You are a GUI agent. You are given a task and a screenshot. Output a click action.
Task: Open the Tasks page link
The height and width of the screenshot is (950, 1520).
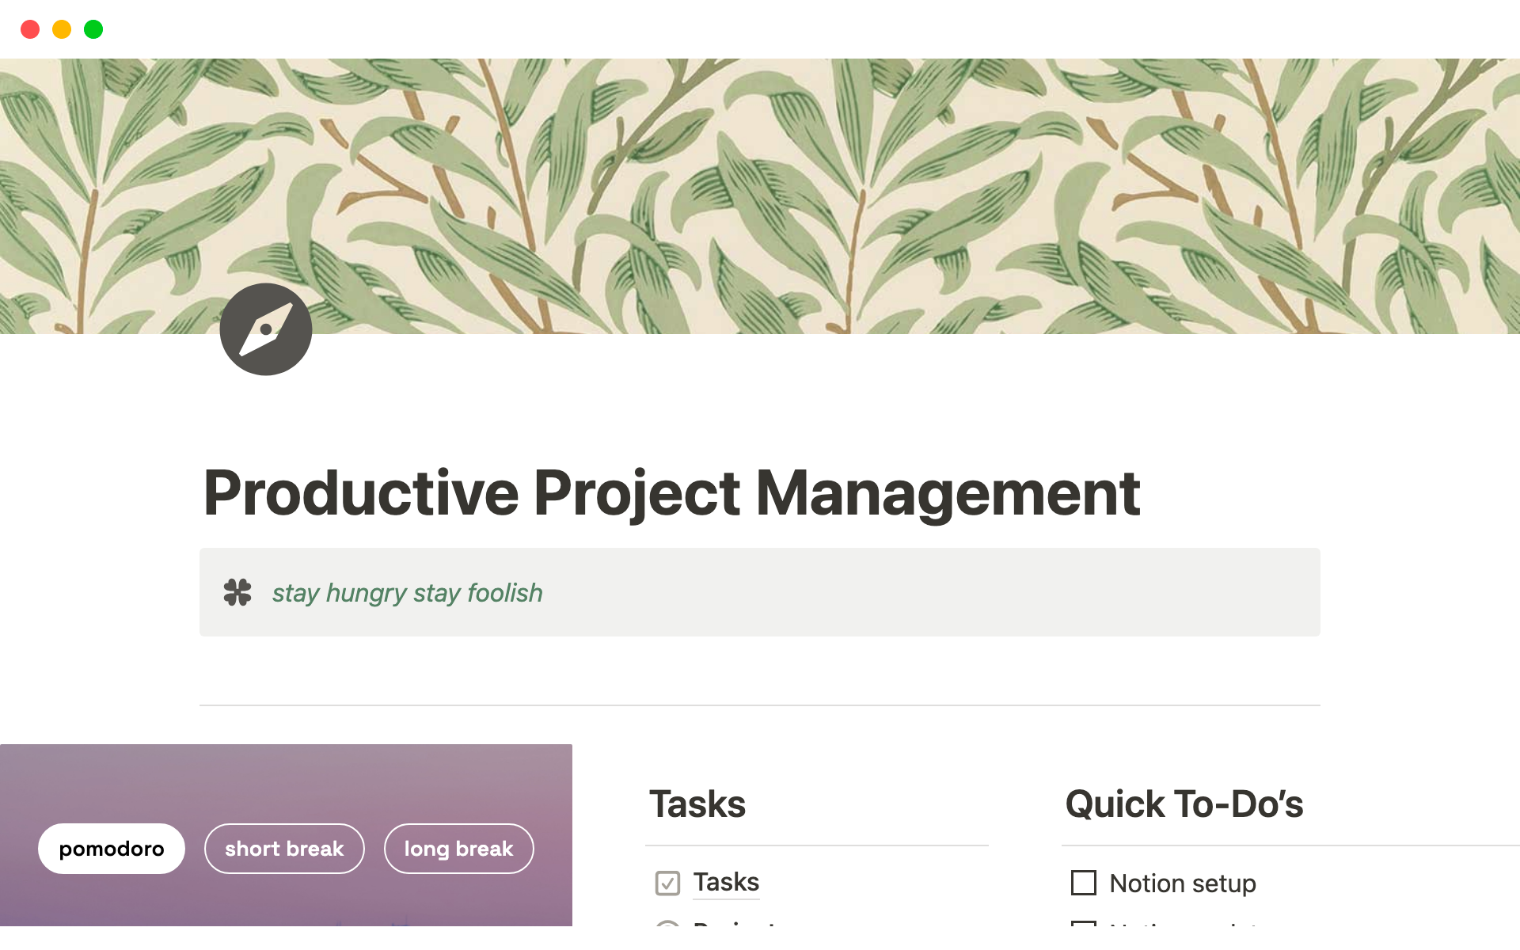(x=726, y=882)
